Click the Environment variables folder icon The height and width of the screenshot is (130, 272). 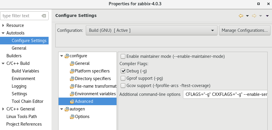pos(72,94)
